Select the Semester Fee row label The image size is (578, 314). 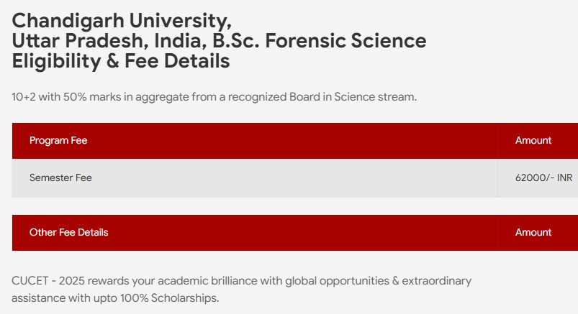[x=60, y=177]
